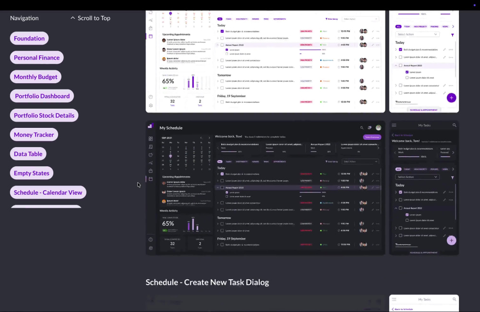
Task: Open Select Action dropdown in light desktop
Action: pos(360,19)
